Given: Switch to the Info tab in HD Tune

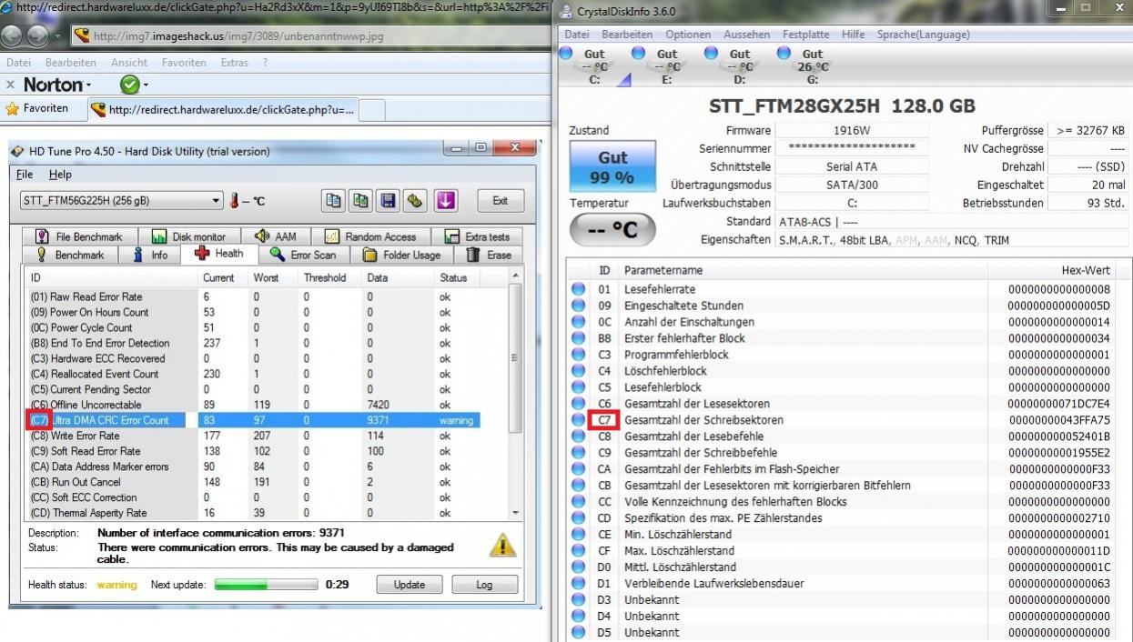Looking at the screenshot, I should click(x=150, y=255).
